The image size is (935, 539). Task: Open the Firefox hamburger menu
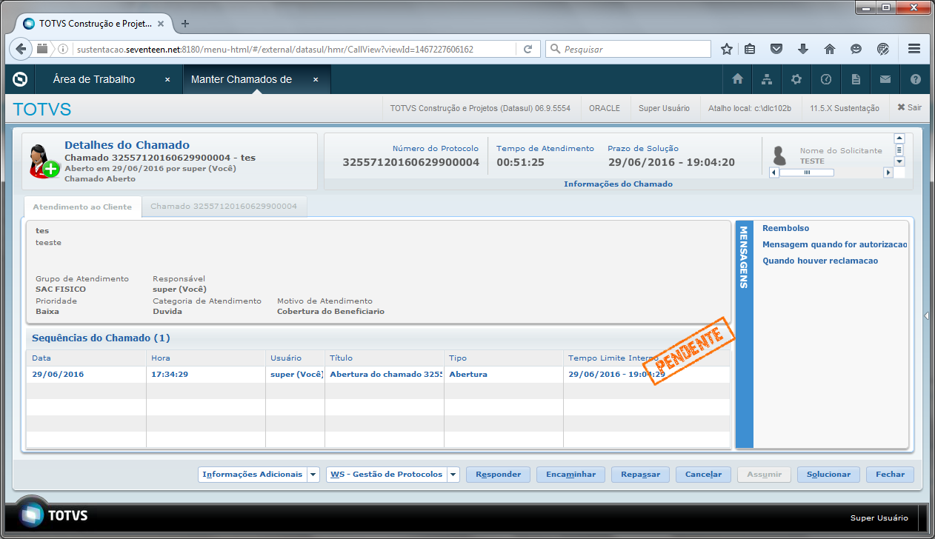(914, 49)
